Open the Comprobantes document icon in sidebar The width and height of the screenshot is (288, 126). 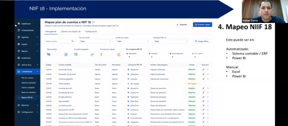[19, 30]
